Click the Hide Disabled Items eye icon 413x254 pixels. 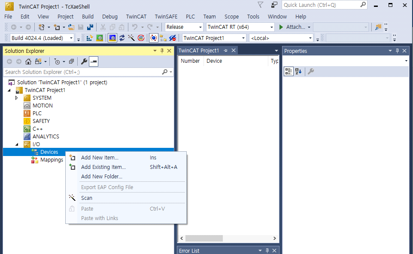click(173, 38)
